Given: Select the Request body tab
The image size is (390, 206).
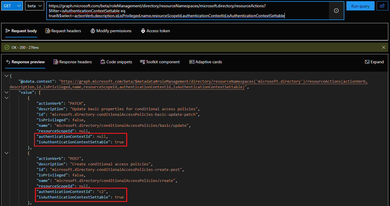Looking at the screenshot, I should tap(21, 31).
